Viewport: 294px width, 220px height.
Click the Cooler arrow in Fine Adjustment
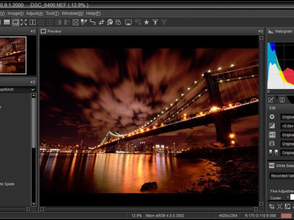coord(288,197)
